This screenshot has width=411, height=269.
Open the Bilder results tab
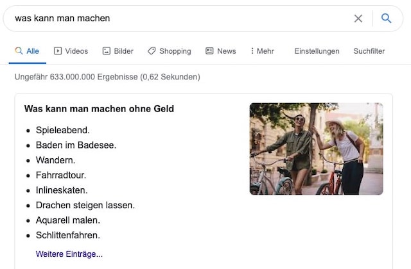(x=123, y=51)
